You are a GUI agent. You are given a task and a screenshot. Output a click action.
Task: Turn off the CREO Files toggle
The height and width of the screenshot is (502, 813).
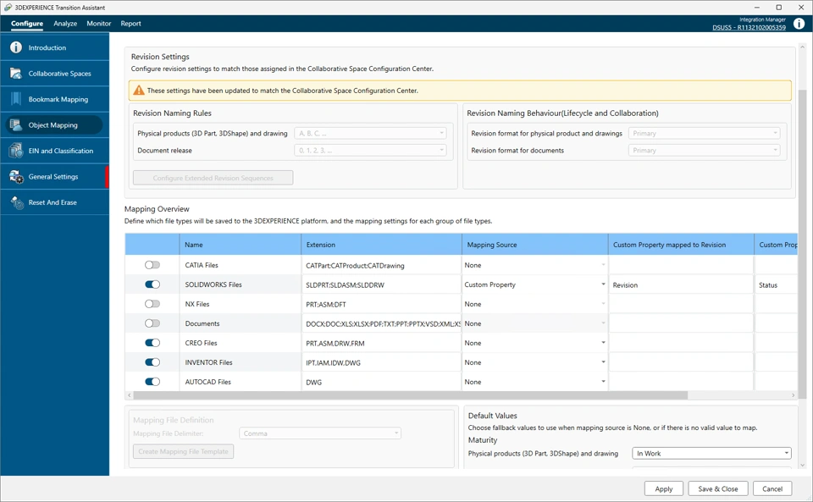point(152,343)
